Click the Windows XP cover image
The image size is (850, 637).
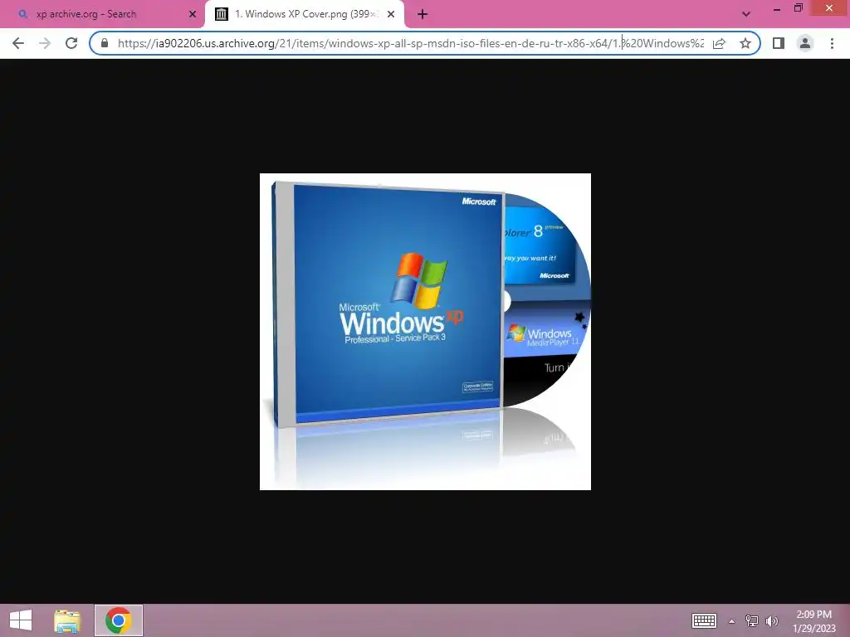point(425,332)
